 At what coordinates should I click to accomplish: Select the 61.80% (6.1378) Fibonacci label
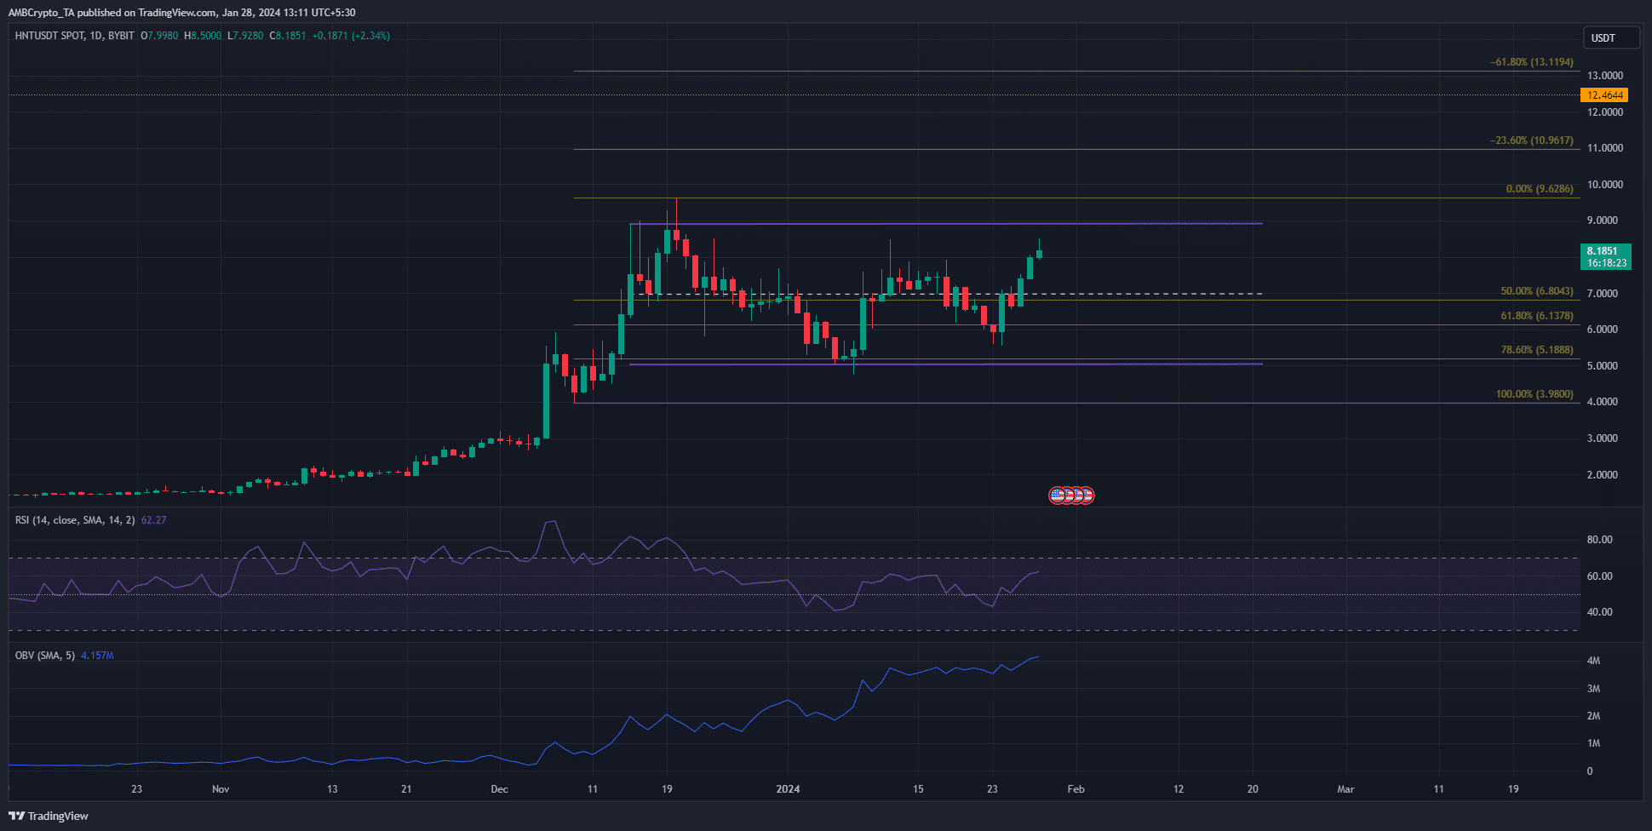click(x=1537, y=316)
